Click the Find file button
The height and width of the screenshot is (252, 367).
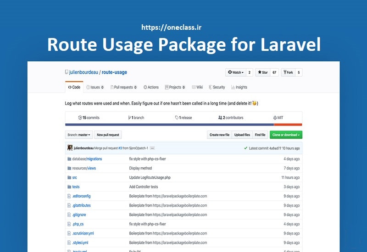click(260, 135)
